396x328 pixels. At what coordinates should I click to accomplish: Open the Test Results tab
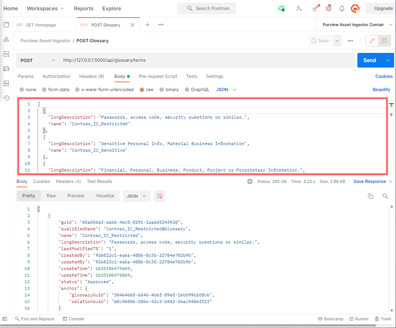pyautogui.click(x=99, y=181)
